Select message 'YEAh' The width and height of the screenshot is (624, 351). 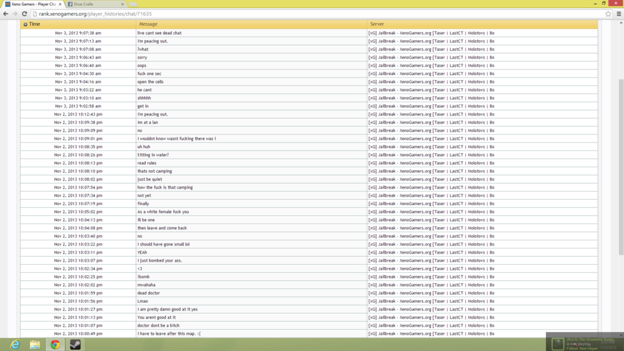(142, 252)
